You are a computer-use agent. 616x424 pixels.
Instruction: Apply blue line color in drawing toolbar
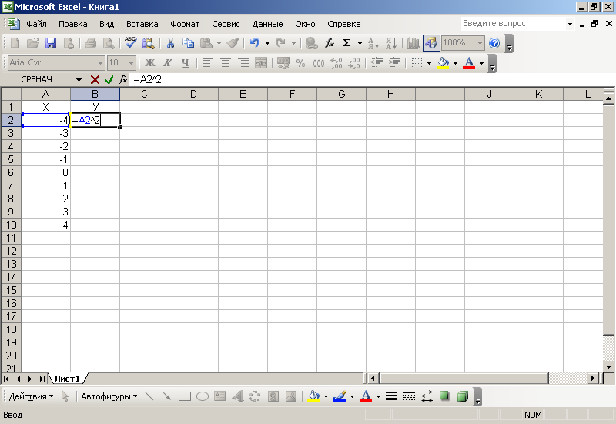[340, 396]
